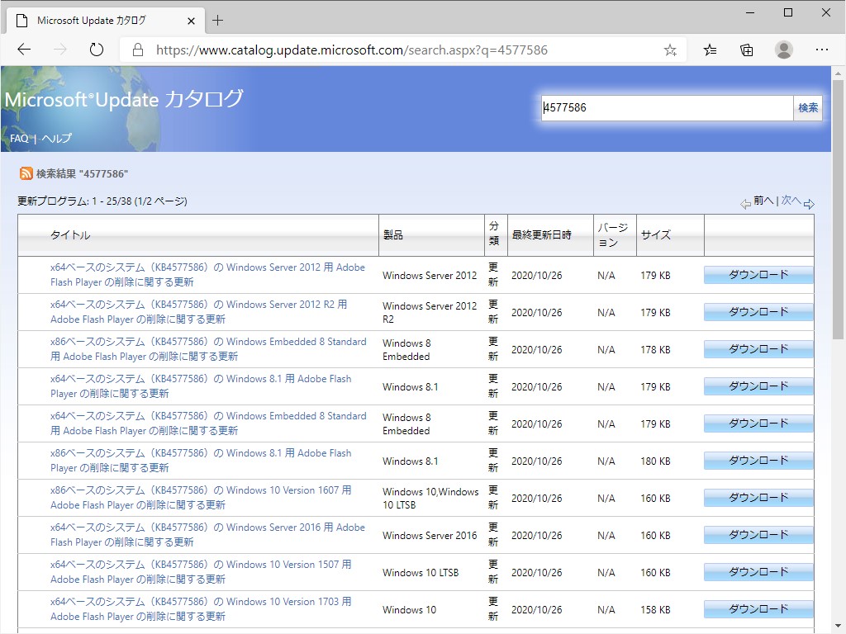Open the Collections icon

coord(747,50)
